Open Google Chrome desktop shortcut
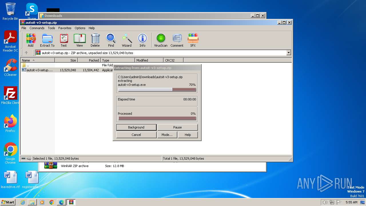Image resolution: width=366 pixels, height=206 pixels. [10, 153]
